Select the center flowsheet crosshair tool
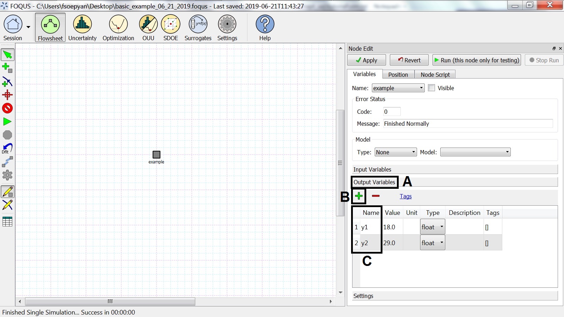This screenshot has width=564, height=317. tap(7, 94)
